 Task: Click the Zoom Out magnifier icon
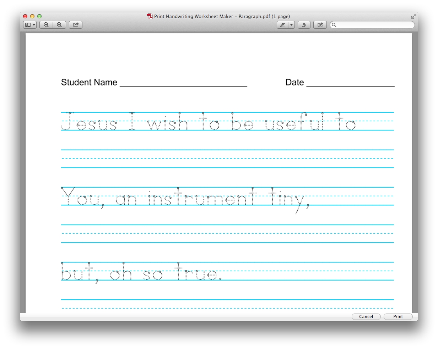click(x=46, y=25)
